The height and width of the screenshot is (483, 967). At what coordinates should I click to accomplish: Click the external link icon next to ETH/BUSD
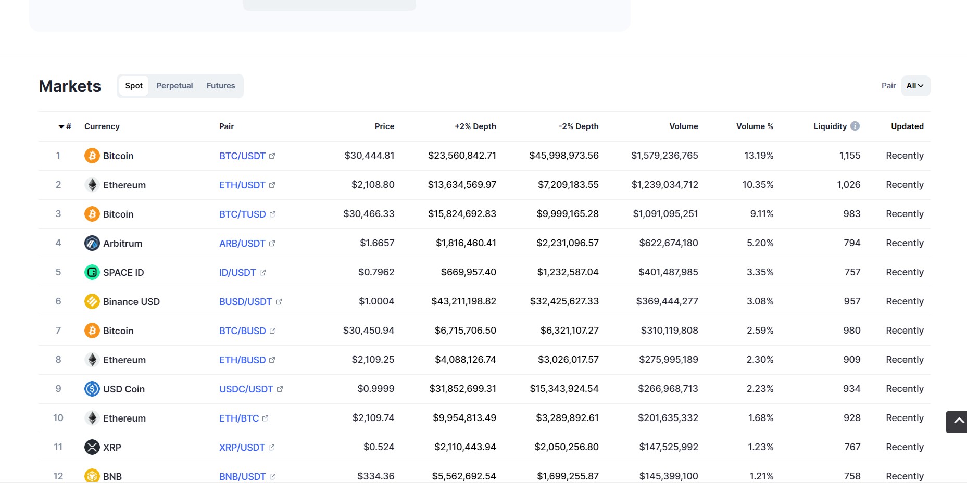(x=272, y=360)
